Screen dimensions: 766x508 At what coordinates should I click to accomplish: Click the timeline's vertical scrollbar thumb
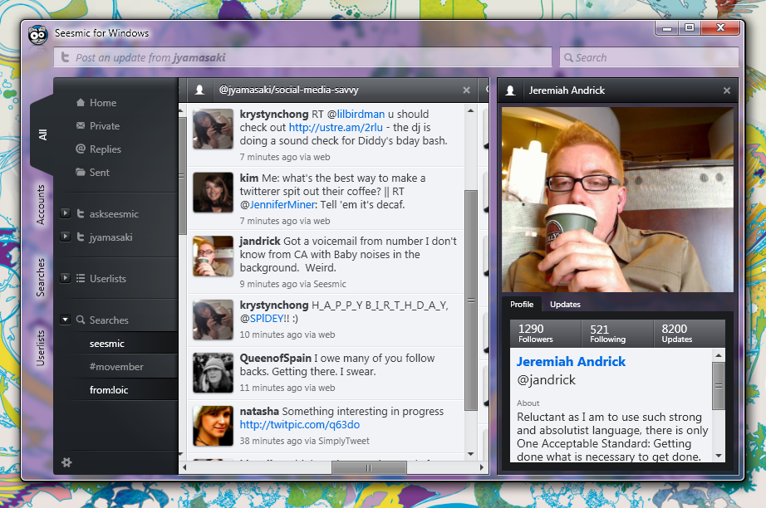(470, 300)
